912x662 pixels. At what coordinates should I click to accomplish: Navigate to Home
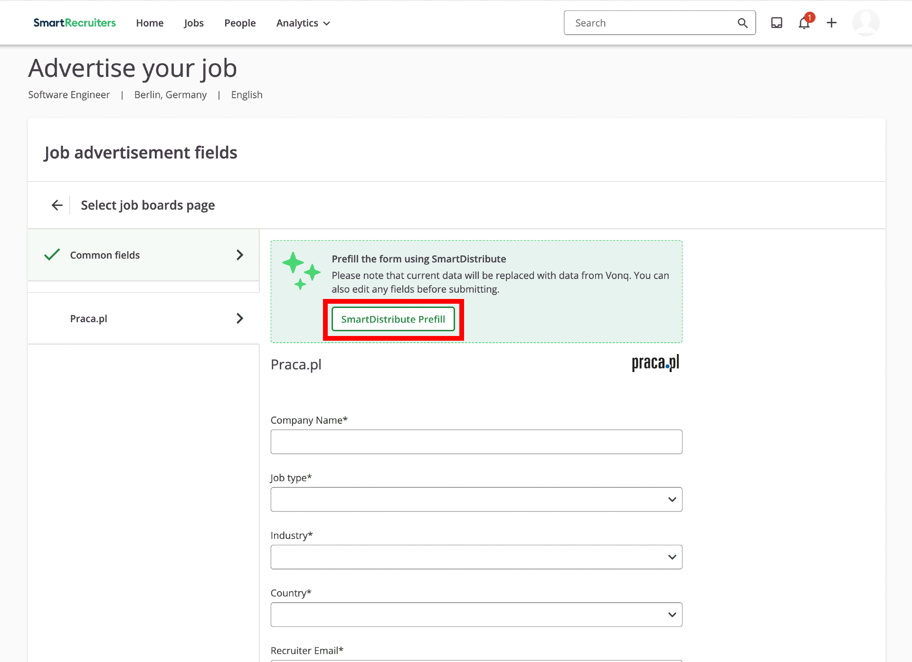point(150,23)
